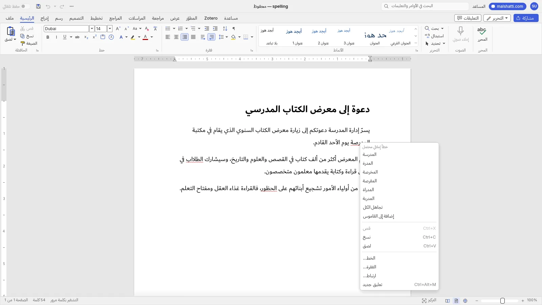Screen dimensions: 542x305
Task: Click the Save icon in the title bar
Action: 38,6
